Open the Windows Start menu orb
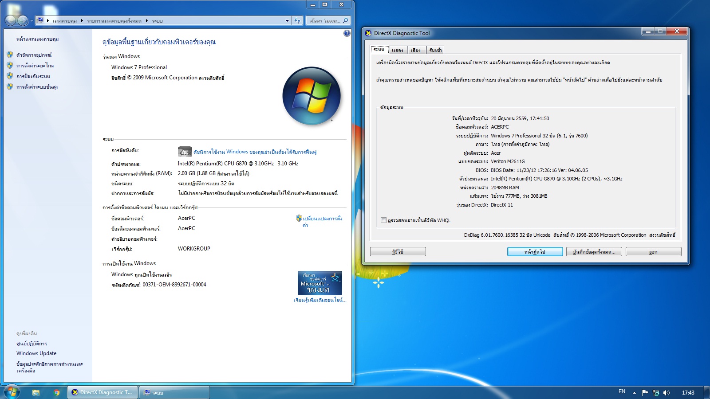 point(12,392)
